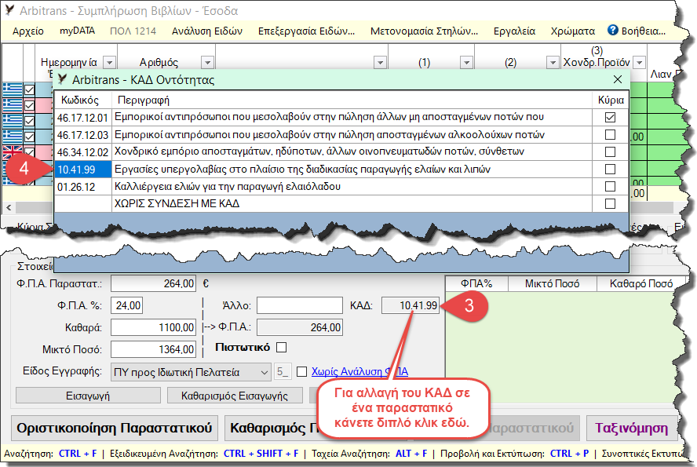
Task: Open the Ανάλυση Ειδών menu
Action: [x=206, y=31]
